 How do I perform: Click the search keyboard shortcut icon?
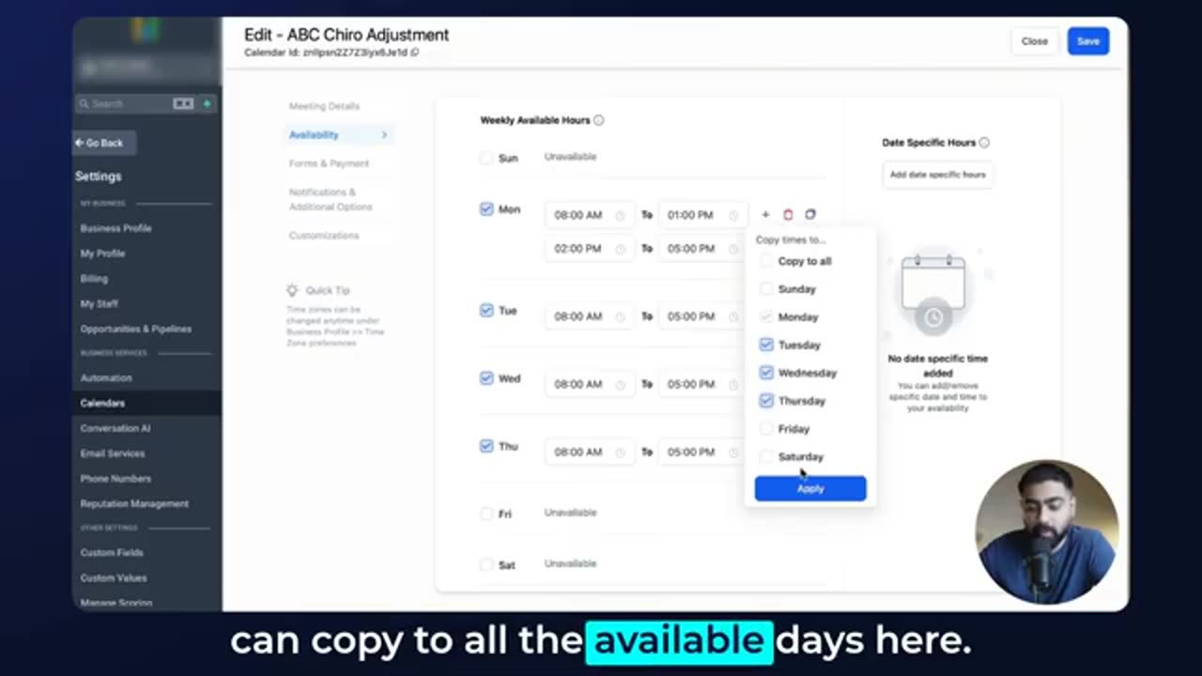[x=183, y=103]
